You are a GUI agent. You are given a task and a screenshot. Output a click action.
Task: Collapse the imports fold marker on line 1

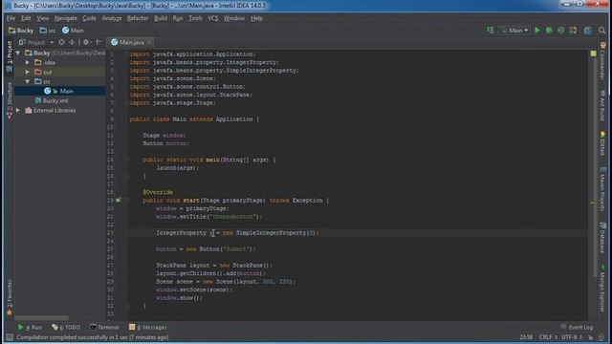[x=126, y=54]
